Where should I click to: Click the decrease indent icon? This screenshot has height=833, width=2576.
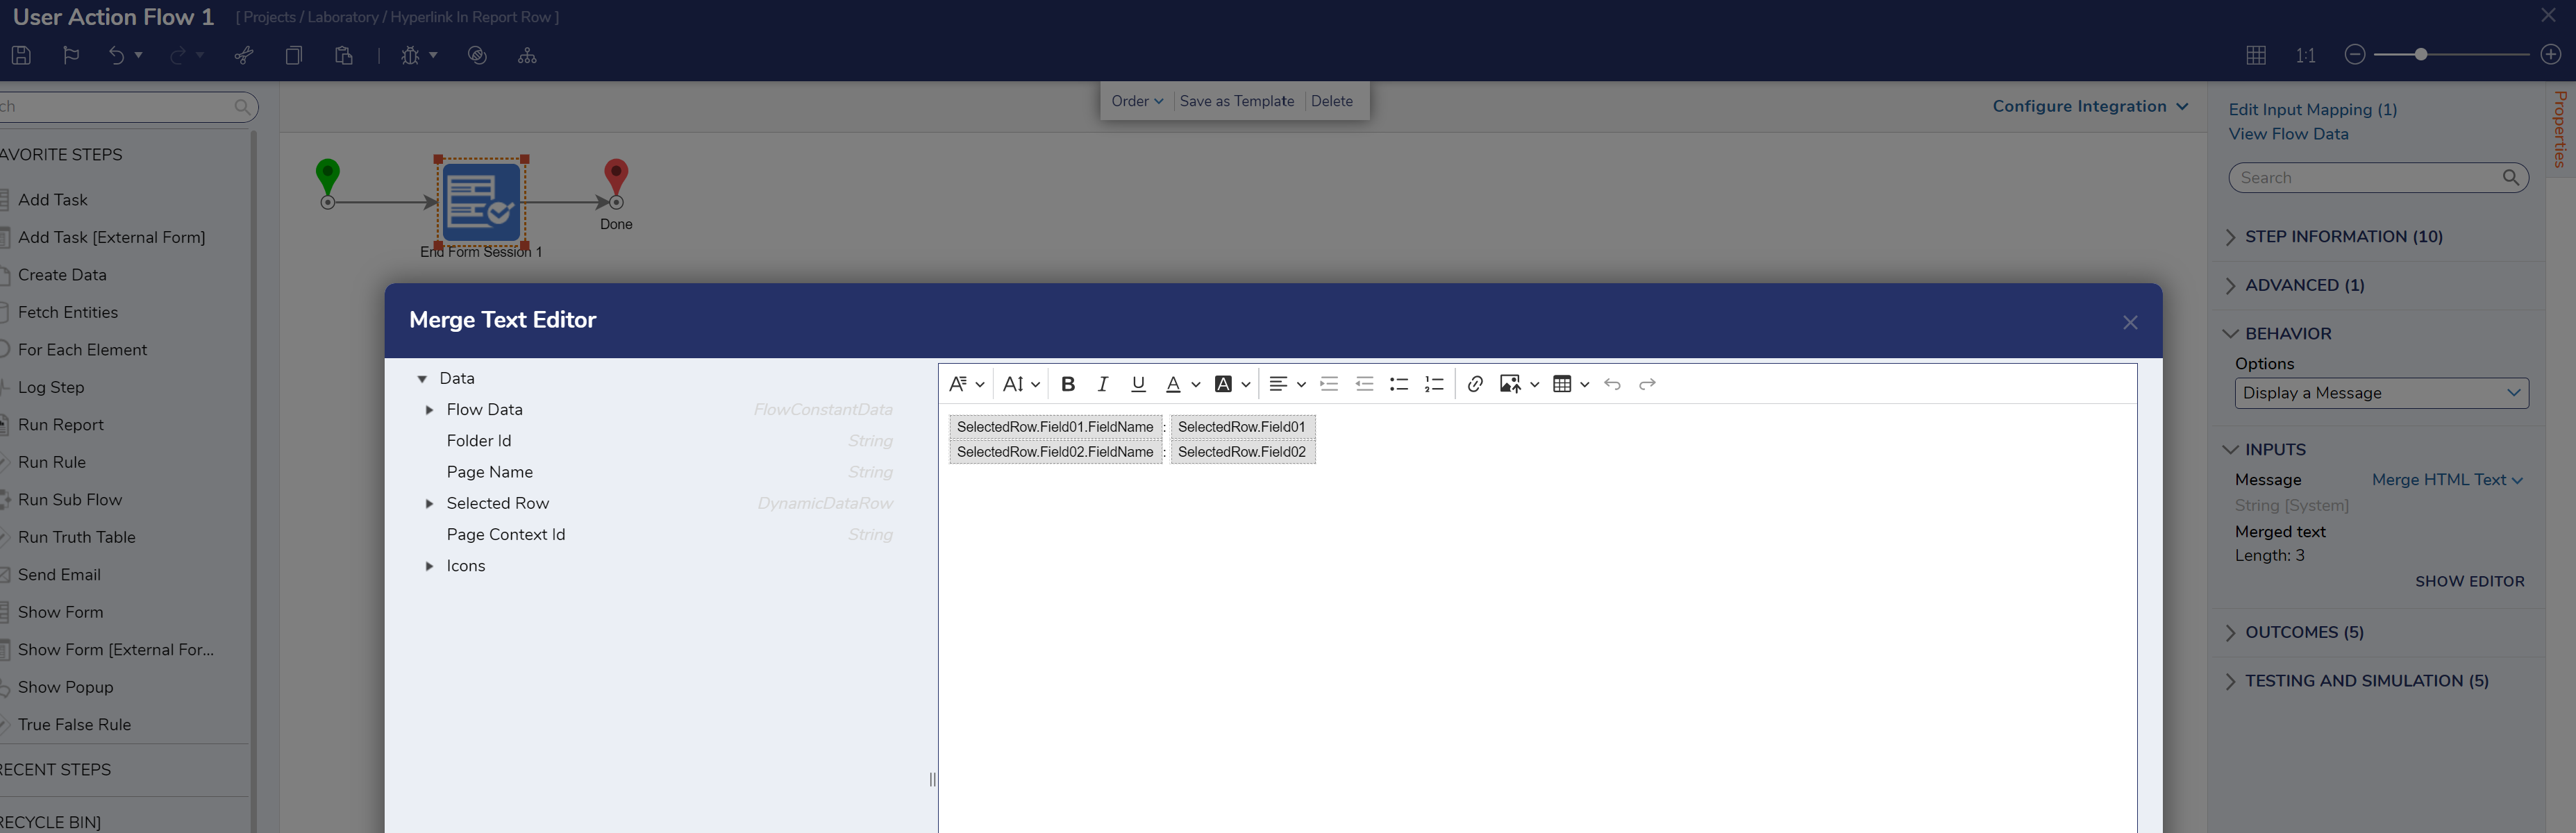[1364, 384]
